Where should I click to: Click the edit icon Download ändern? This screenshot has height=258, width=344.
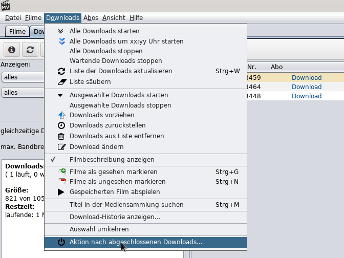(61, 147)
